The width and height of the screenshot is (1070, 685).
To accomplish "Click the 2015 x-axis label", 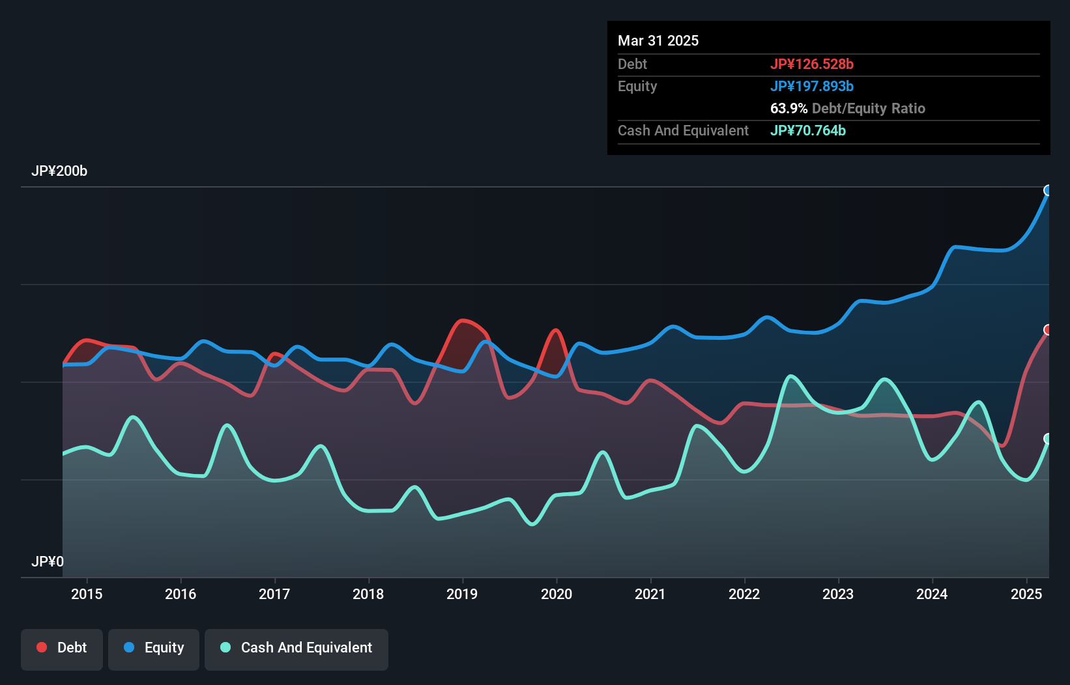I will [87, 594].
